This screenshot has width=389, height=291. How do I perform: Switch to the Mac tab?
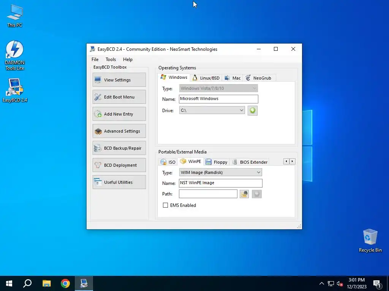pyautogui.click(x=232, y=78)
